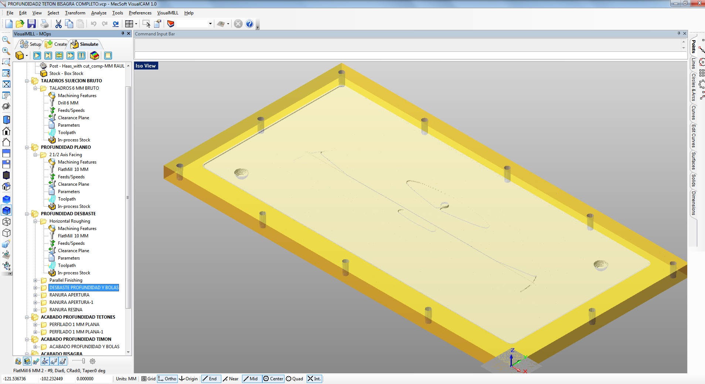This screenshot has width=705, height=384.
Task: Select DESBASTE PROFUNDIDAD Y BOLAS operation
Action: tap(84, 288)
